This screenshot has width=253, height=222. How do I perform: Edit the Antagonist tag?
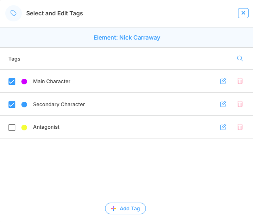tap(223, 127)
